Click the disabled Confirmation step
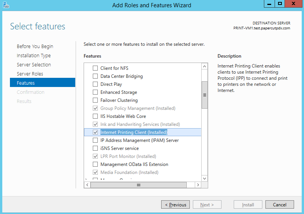Image resolution: width=304 pixels, height=214 pixels. (31, 92)
